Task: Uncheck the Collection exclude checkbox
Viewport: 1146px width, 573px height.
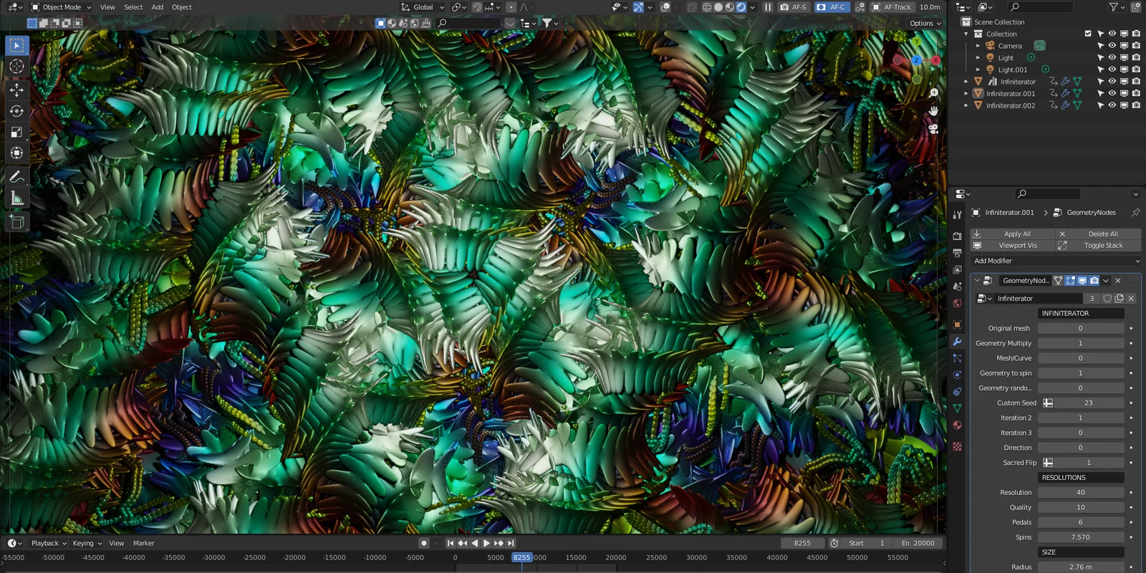Action: [1088, 34]
